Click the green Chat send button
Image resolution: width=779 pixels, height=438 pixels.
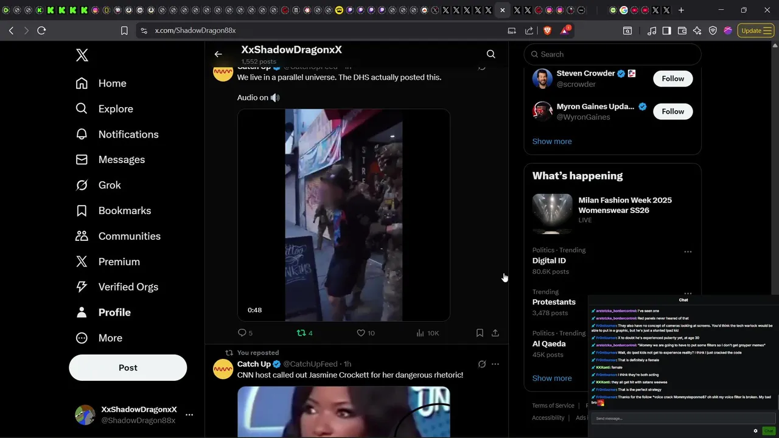point(769,431)
